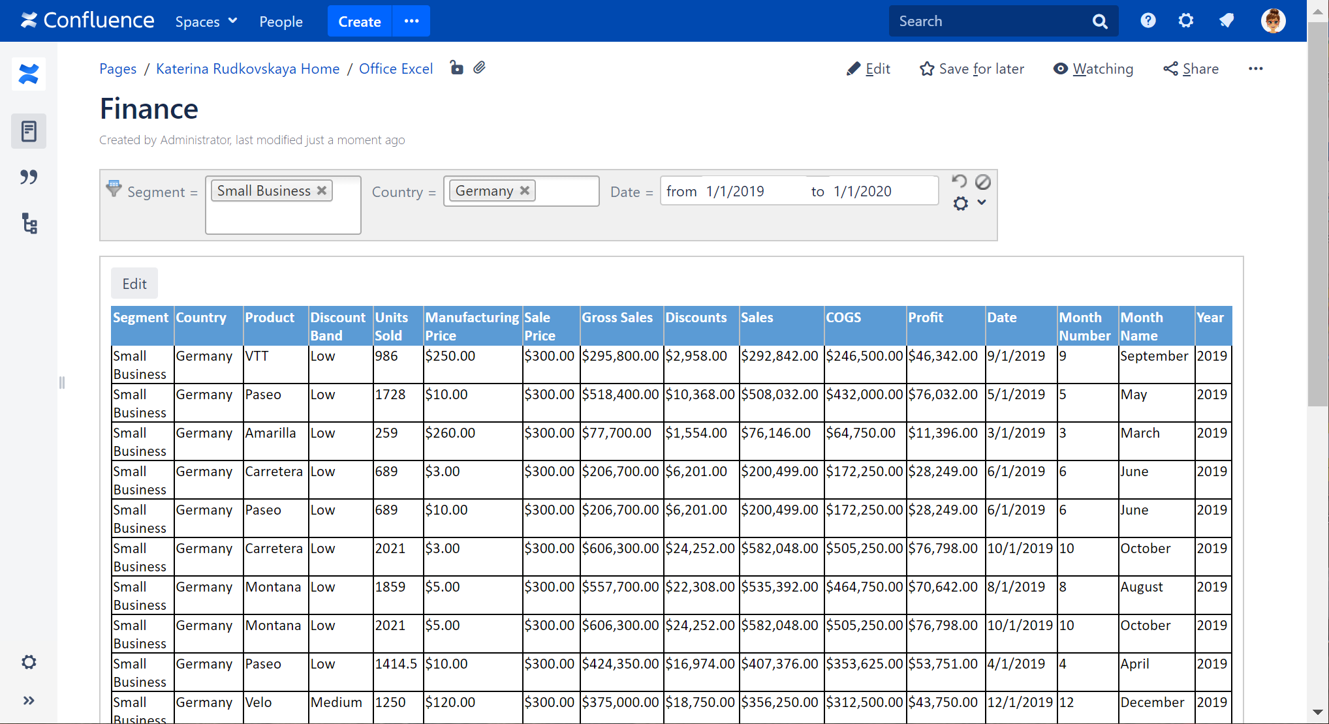
Task: Open the Blog quotes icon in the sidebar
Action: coord(29,177)
